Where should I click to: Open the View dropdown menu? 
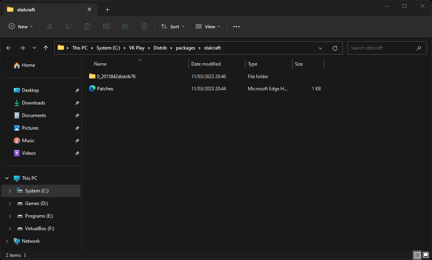click(208, 26)
